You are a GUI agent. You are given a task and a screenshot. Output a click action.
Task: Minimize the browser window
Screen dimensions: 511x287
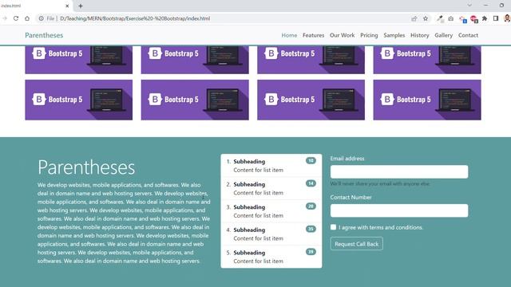coord(486,6)
